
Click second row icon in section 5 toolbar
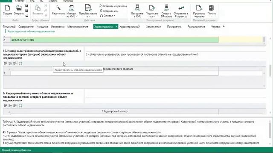pyautogui.click(x=10, y=63)
